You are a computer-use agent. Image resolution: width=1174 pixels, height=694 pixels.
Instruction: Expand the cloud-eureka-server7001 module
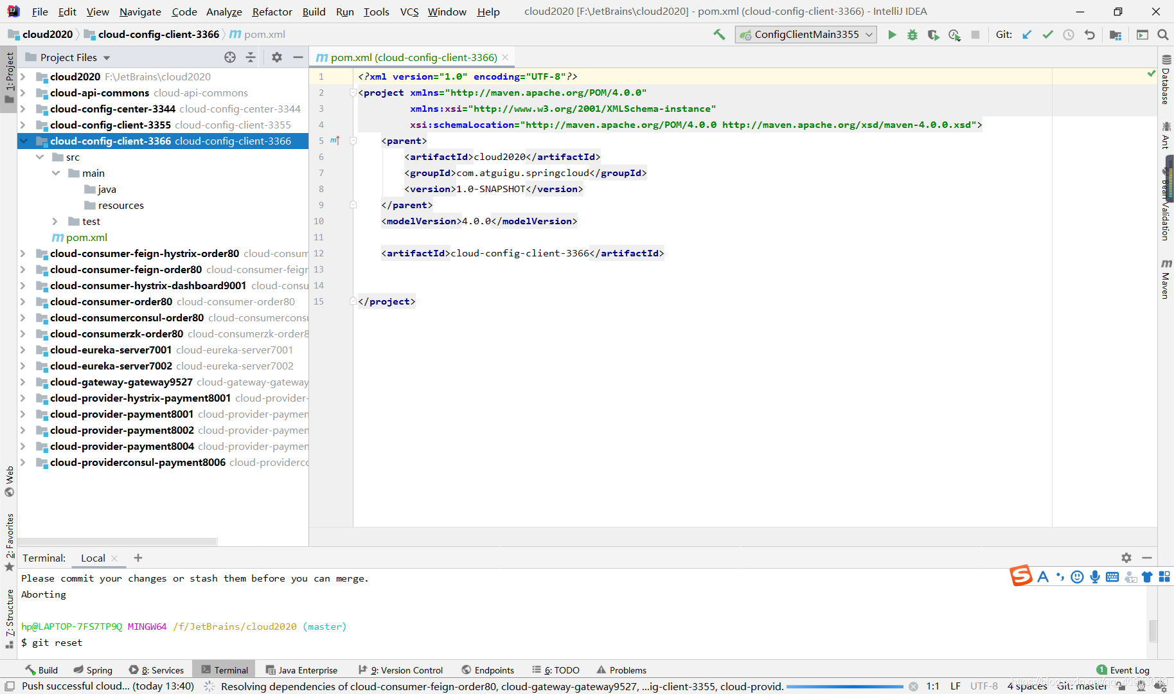click(23, 350)
